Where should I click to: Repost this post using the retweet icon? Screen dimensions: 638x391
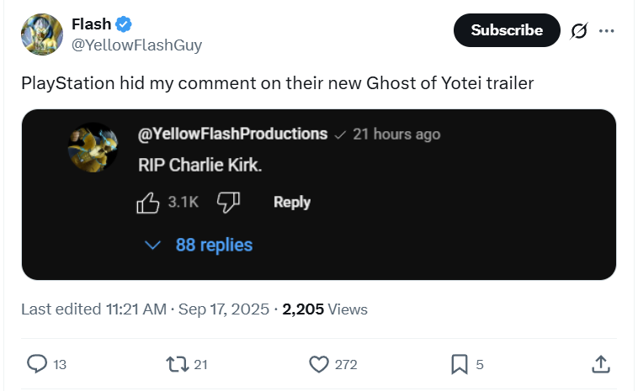pyautogui.click(x=178, y=363)
